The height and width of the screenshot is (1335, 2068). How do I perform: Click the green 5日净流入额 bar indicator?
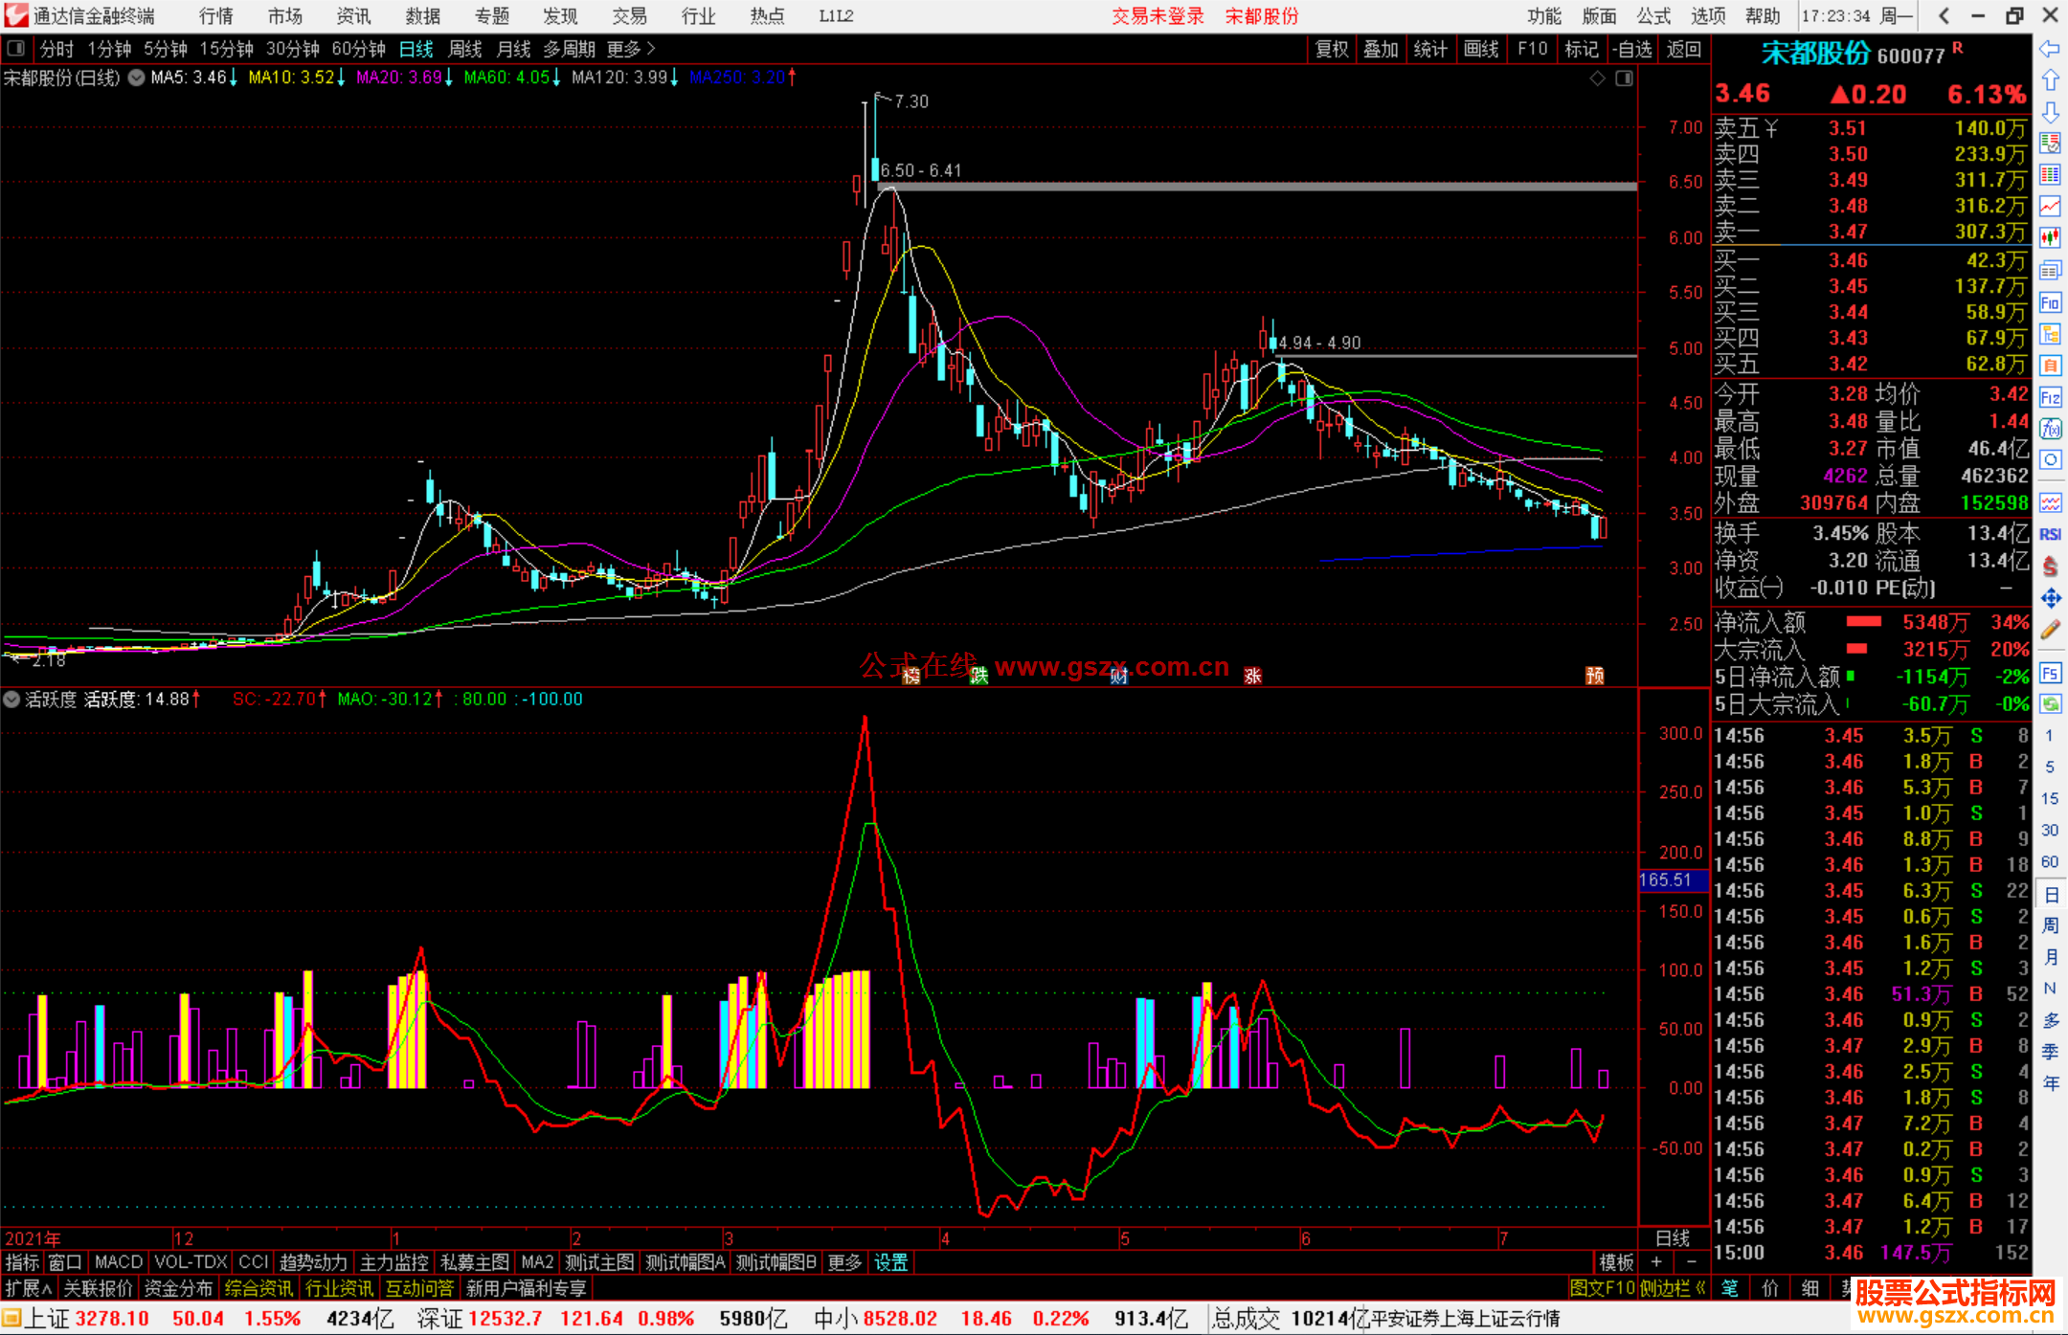[x=1850, y=676]
